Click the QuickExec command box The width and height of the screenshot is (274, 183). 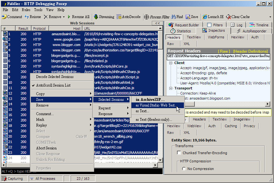(x=82, y=172)
